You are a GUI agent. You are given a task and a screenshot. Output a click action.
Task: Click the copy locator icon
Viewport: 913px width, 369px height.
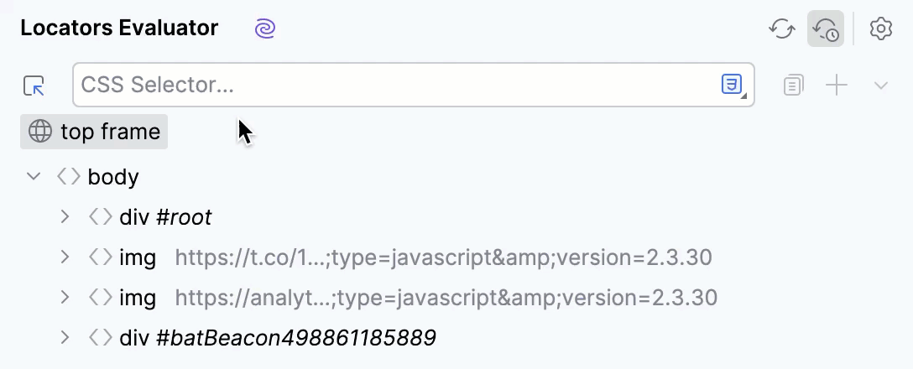(x=793, y=86)
